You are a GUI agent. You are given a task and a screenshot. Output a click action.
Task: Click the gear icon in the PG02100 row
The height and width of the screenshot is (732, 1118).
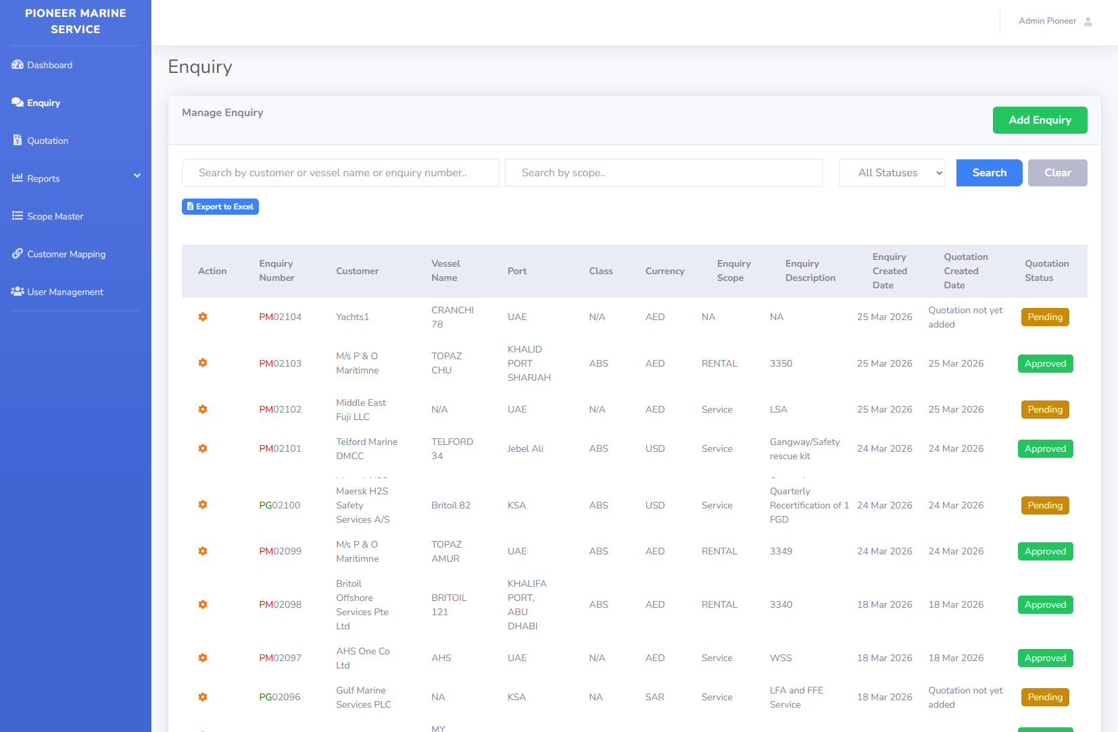[x=203, y=504]
